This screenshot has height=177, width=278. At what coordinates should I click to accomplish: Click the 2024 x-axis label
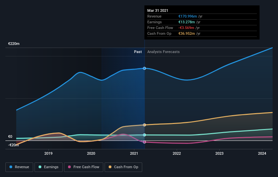coord(262,153)
